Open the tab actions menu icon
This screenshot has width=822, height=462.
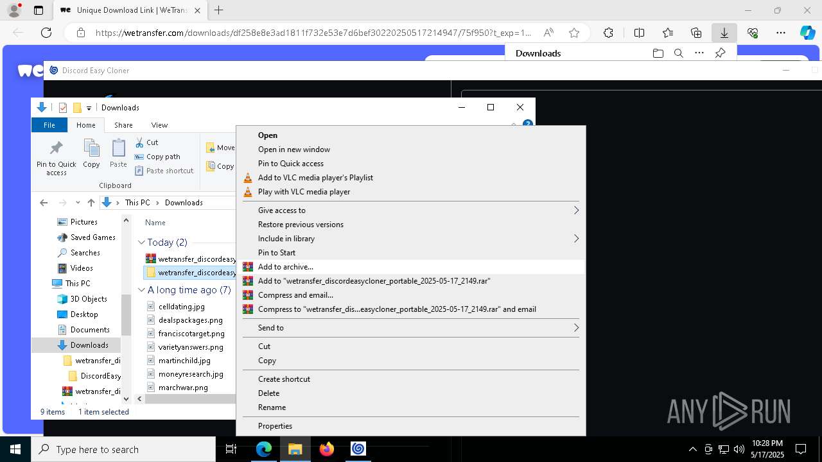coord(39,10)
